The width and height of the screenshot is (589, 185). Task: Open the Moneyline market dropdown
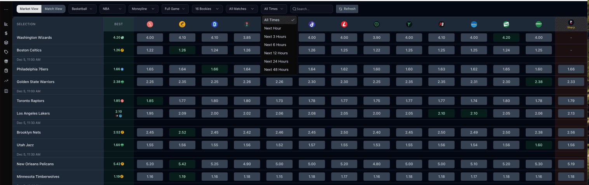point(143,9)
